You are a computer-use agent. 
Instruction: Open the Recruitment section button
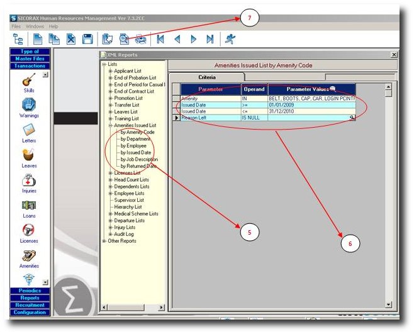(x=30, y=305)
